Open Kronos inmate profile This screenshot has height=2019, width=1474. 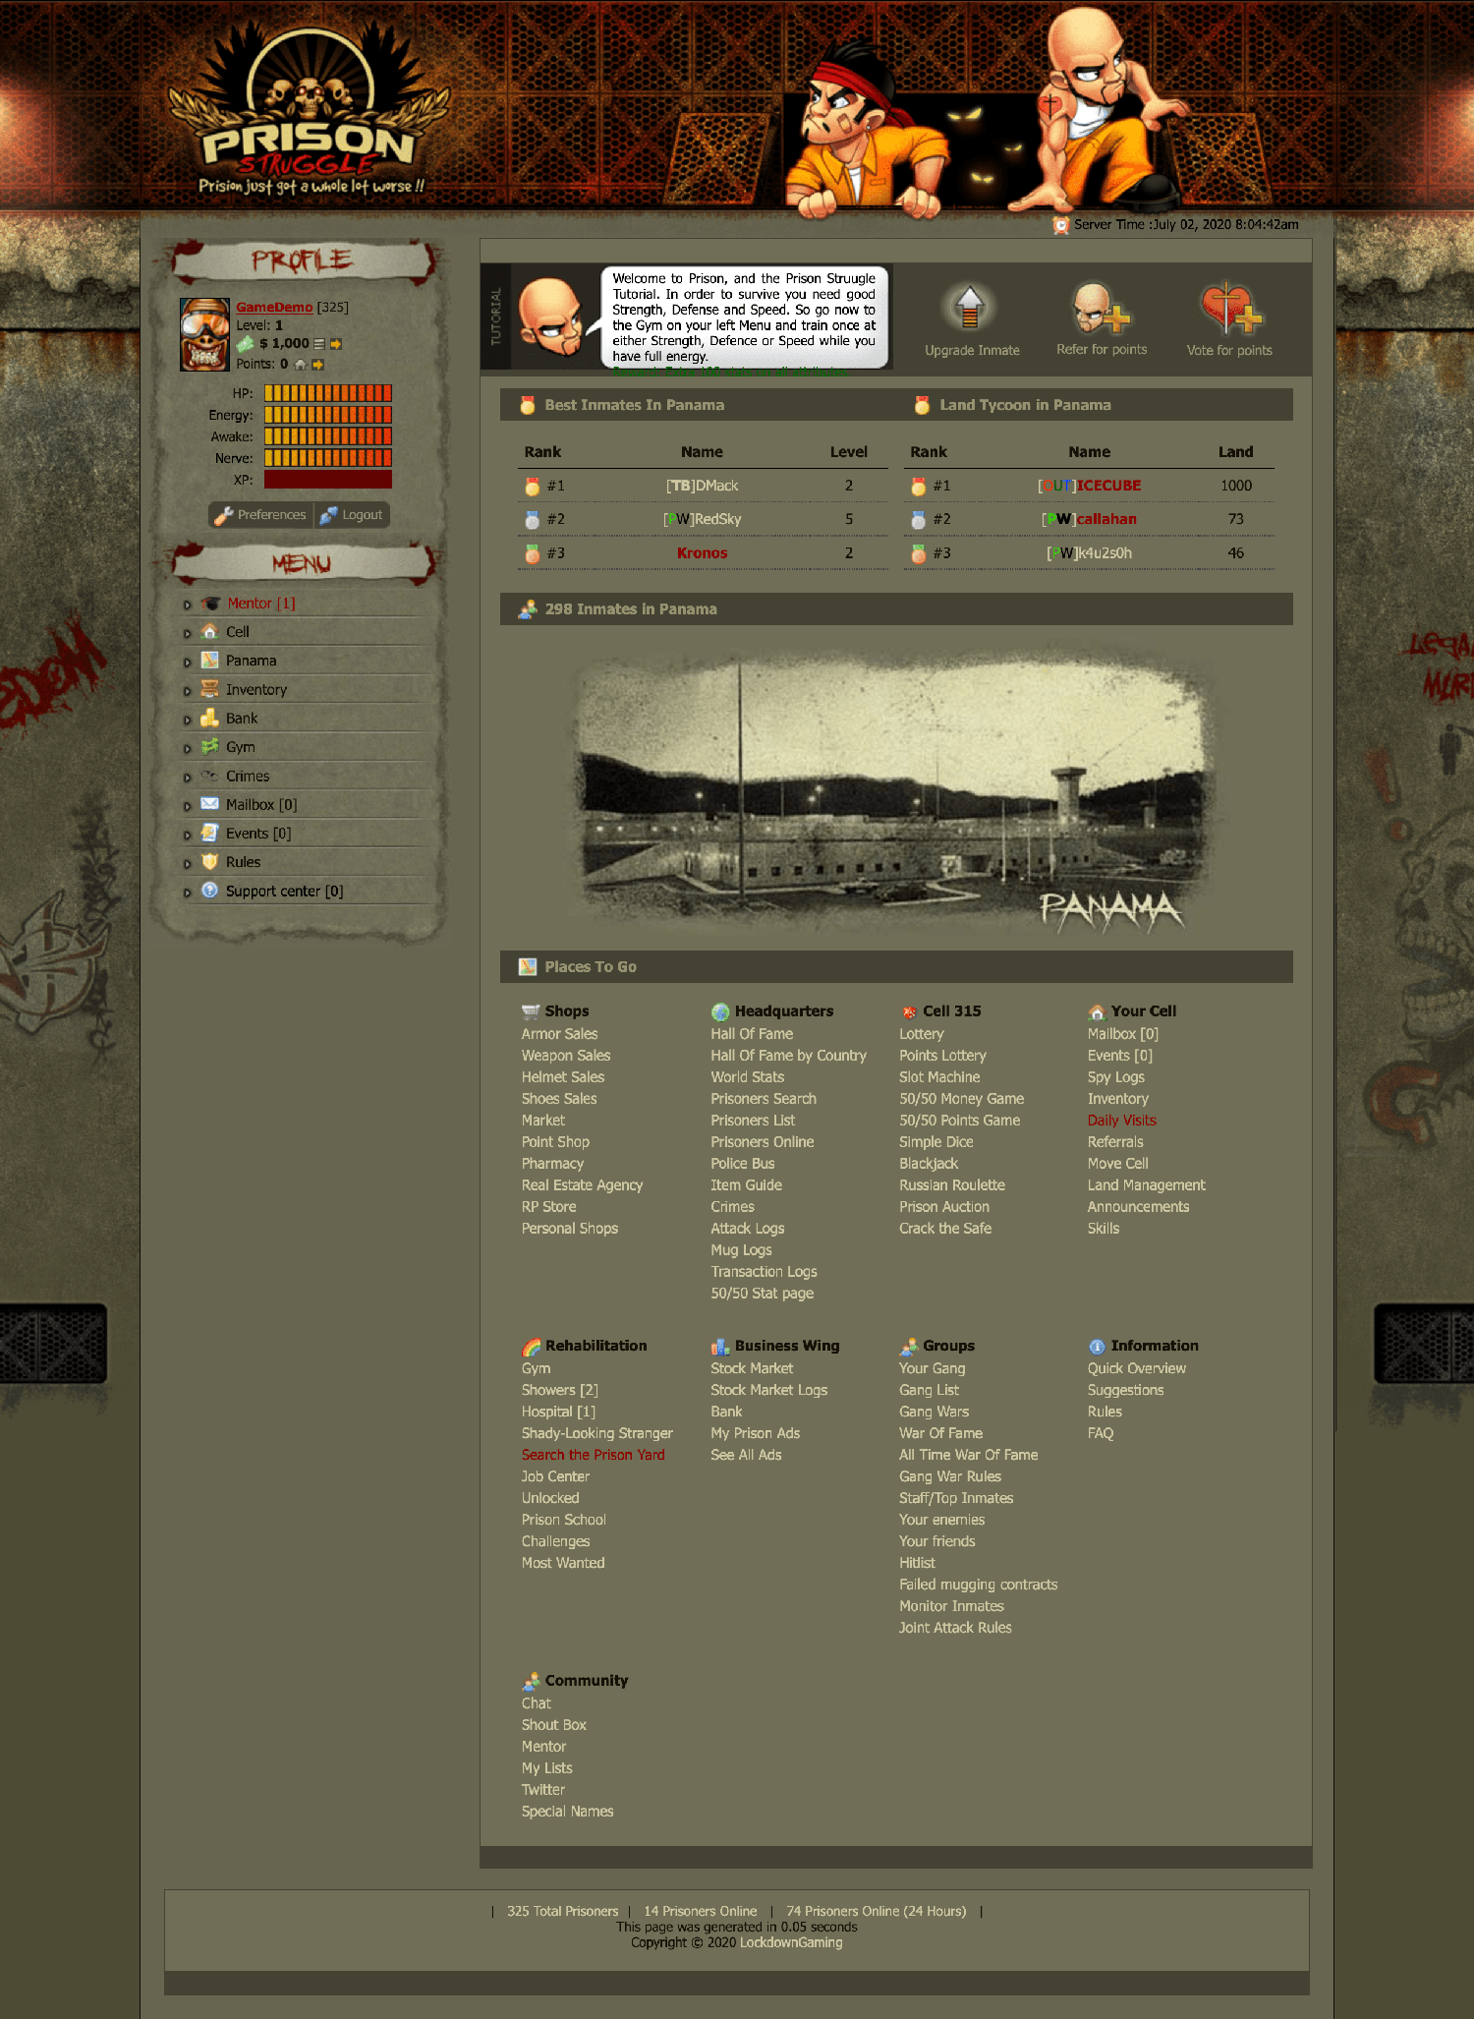(x=702, y=553)
